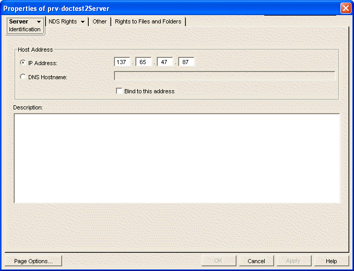Close the Properties window
Image resolution: width=354 pixels, height=271 pixels.
(346, 8)
